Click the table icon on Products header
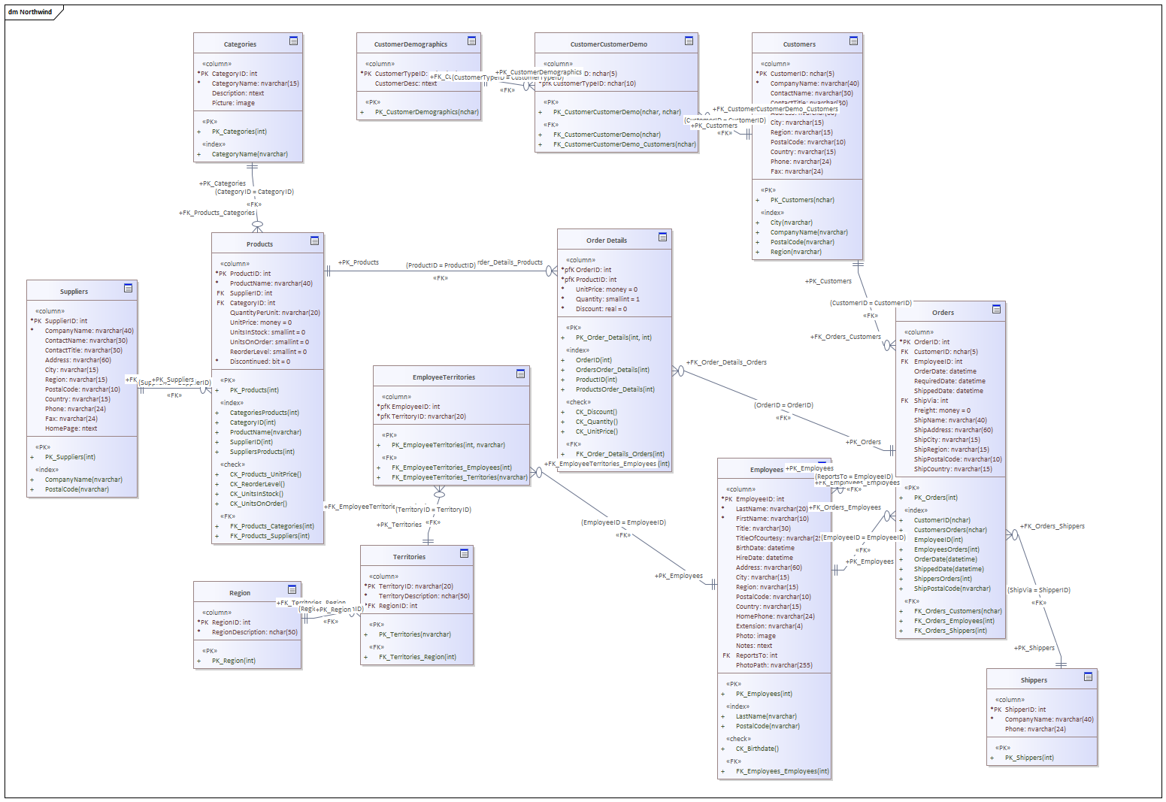 (x=315, y=241)
